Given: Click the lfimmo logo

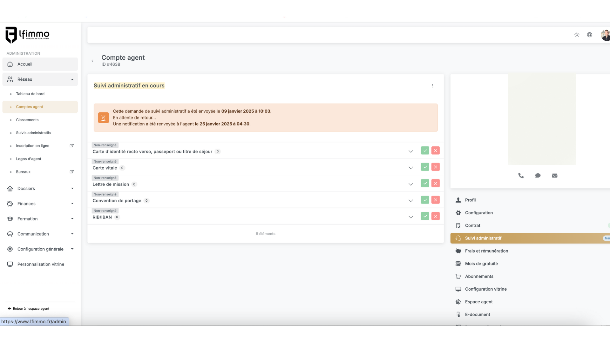Looking at the screenshot, I should pos(28,35).
